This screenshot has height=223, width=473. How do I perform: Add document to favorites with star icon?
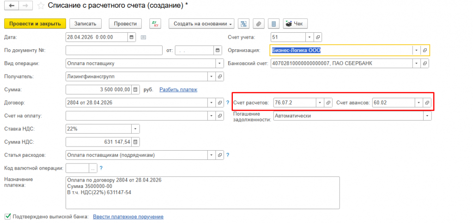tap(41, 6)
